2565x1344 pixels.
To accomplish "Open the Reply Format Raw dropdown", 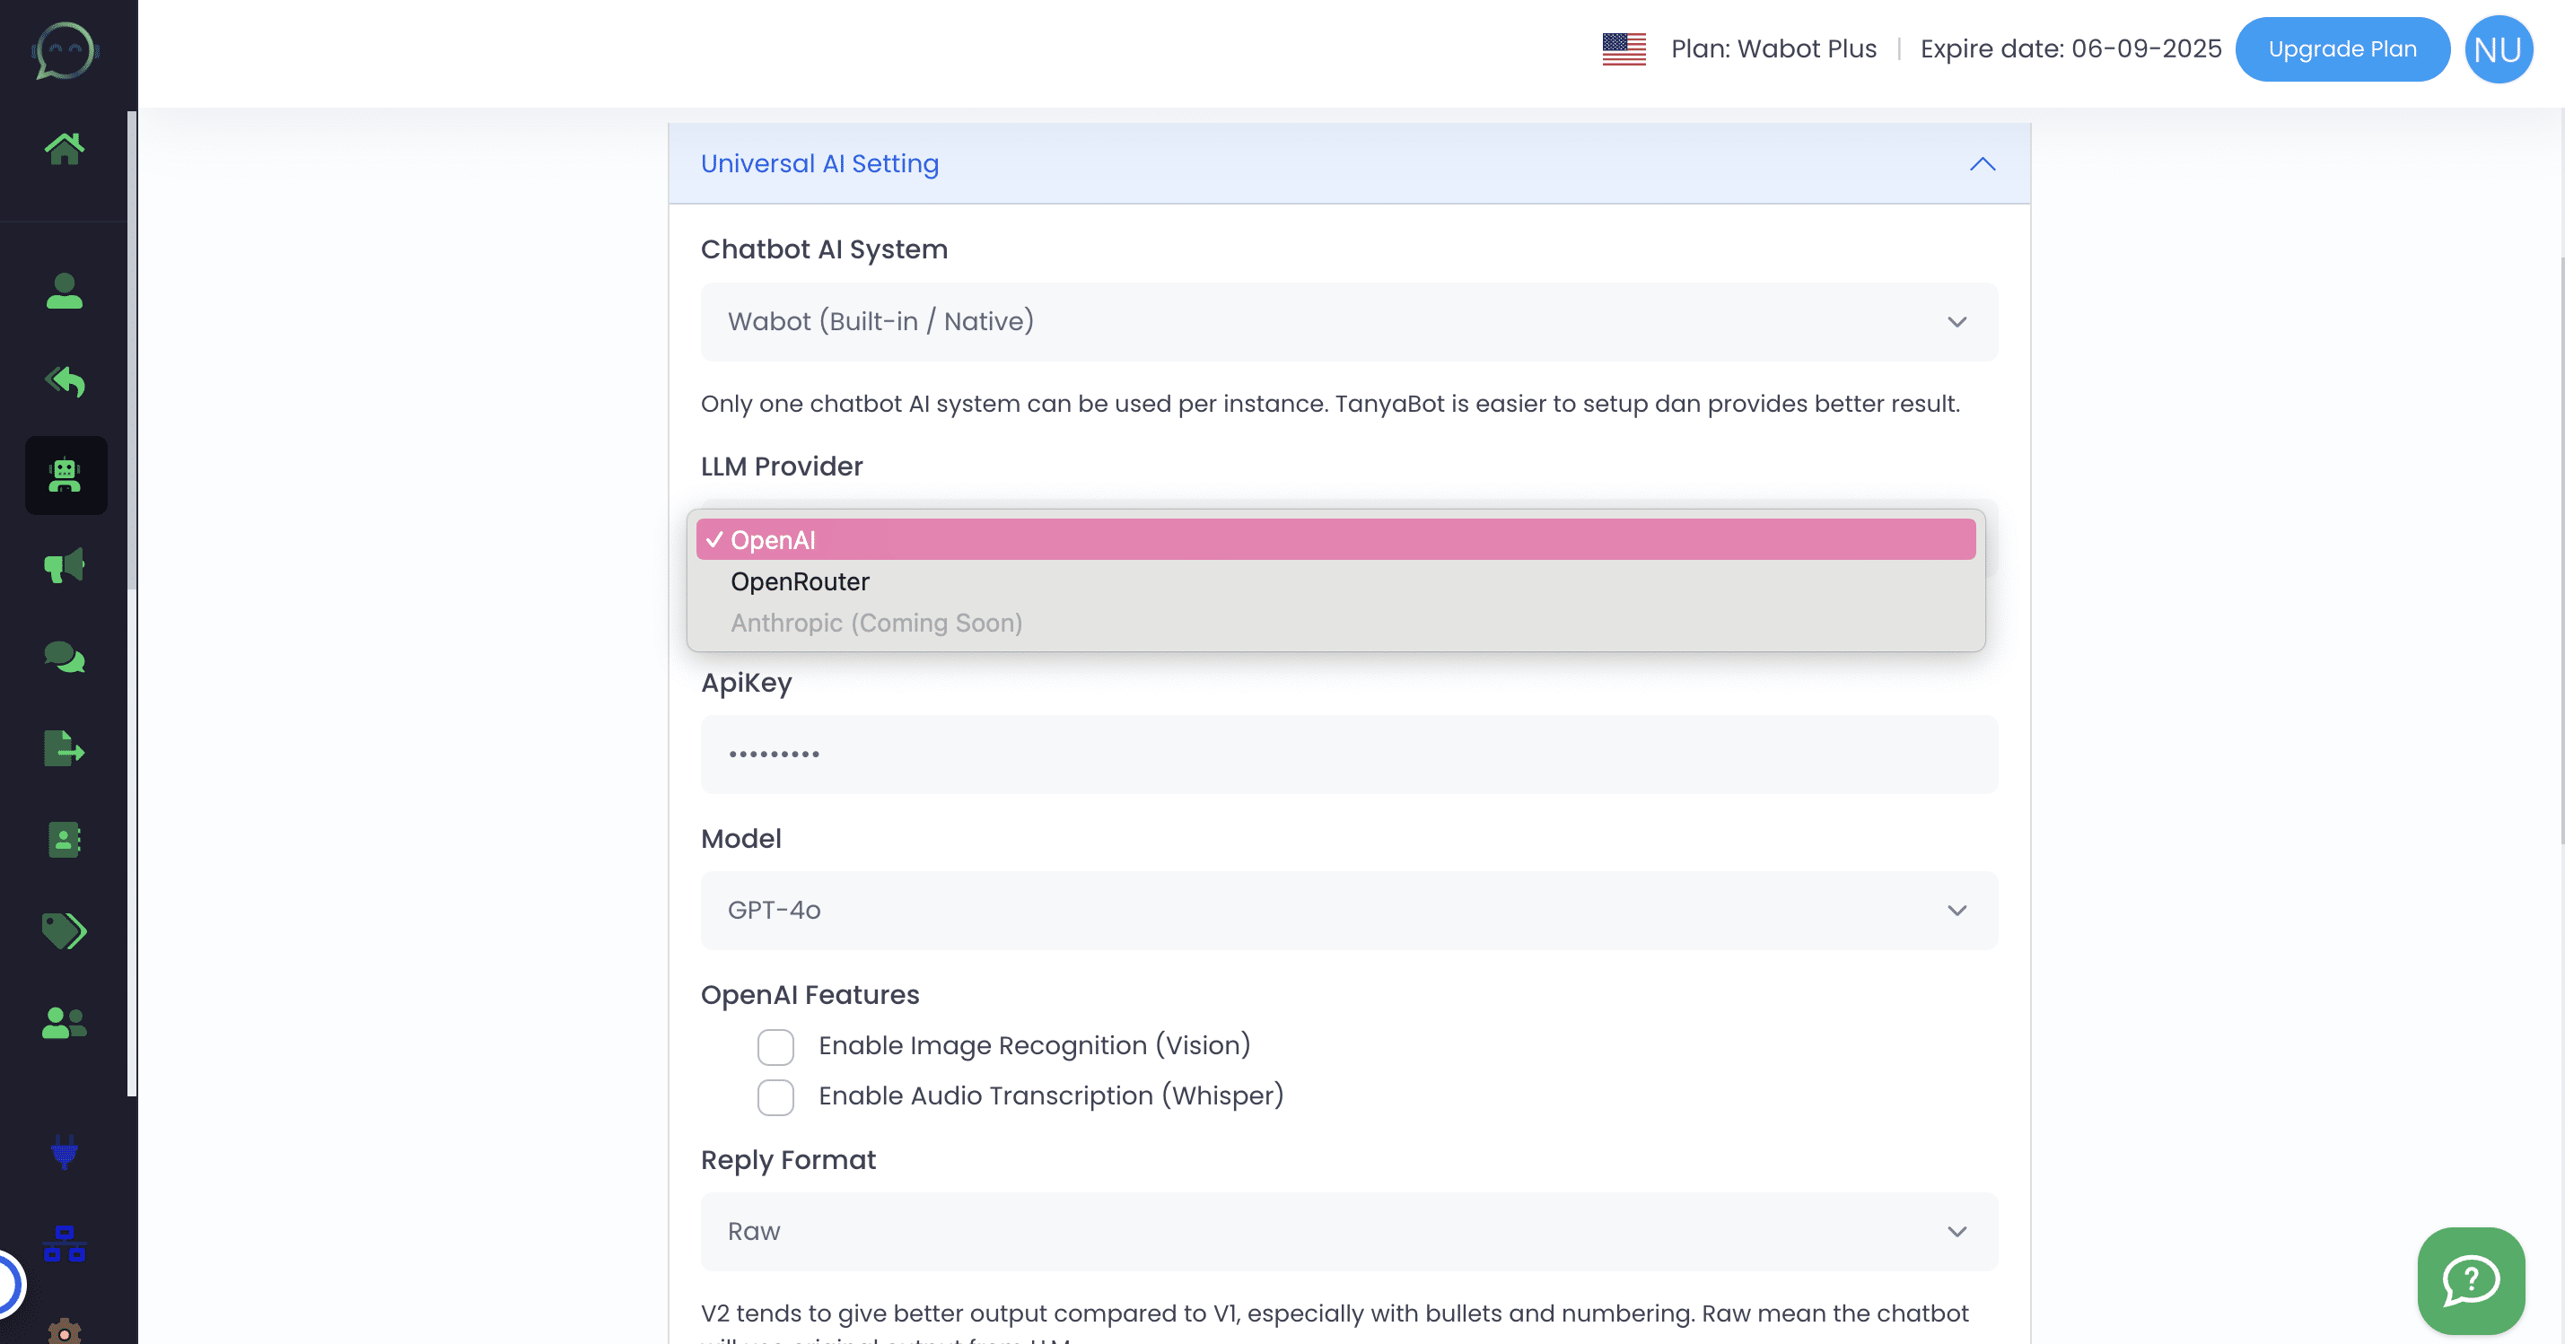I will (x=1349, y=1232).
